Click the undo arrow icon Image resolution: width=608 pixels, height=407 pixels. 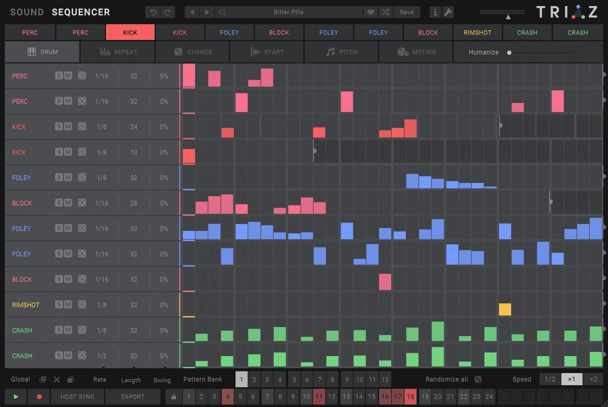coord(153,12)
